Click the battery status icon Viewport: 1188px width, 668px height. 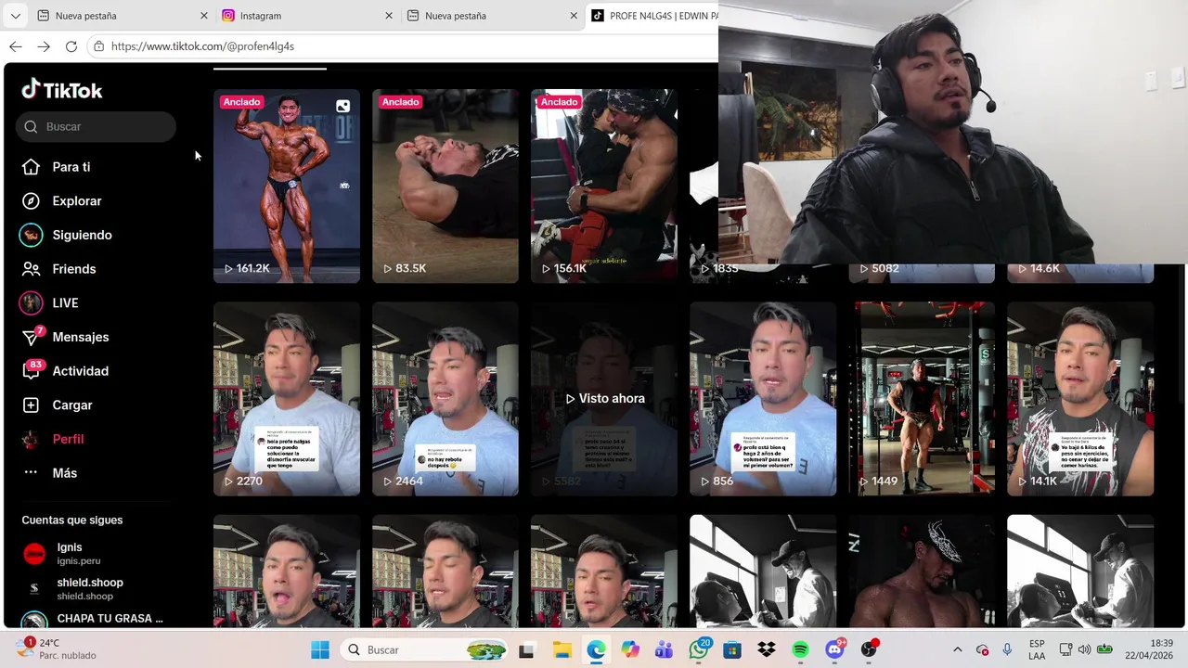coord(1104,650)
